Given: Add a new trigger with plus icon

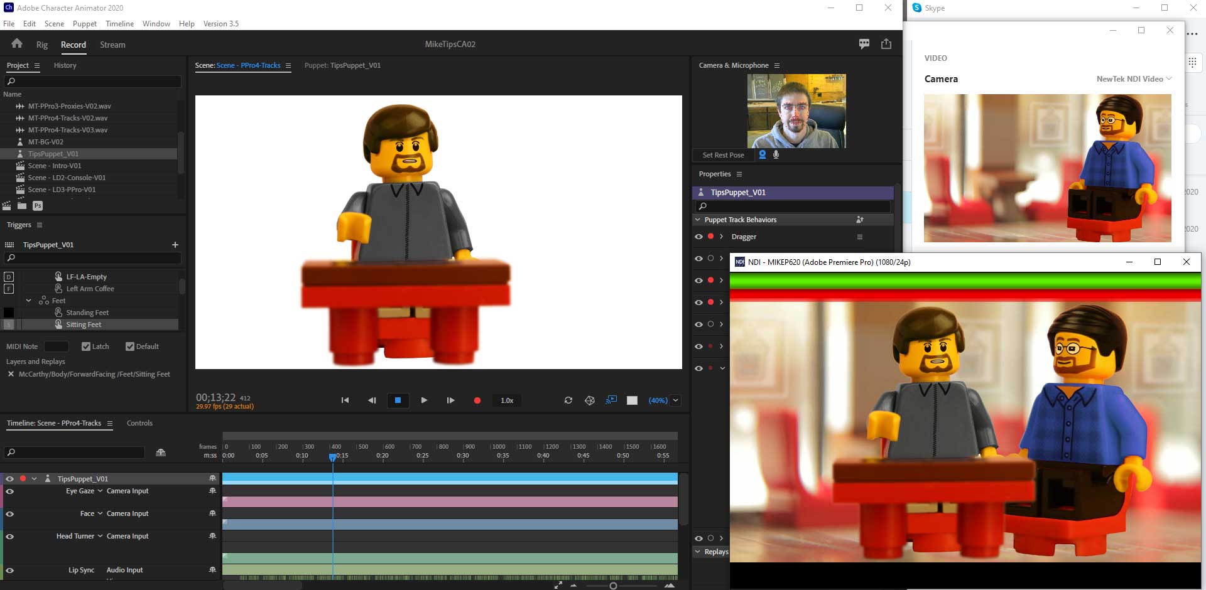Looking at the screenshot, I should click(x=175, y=245).
